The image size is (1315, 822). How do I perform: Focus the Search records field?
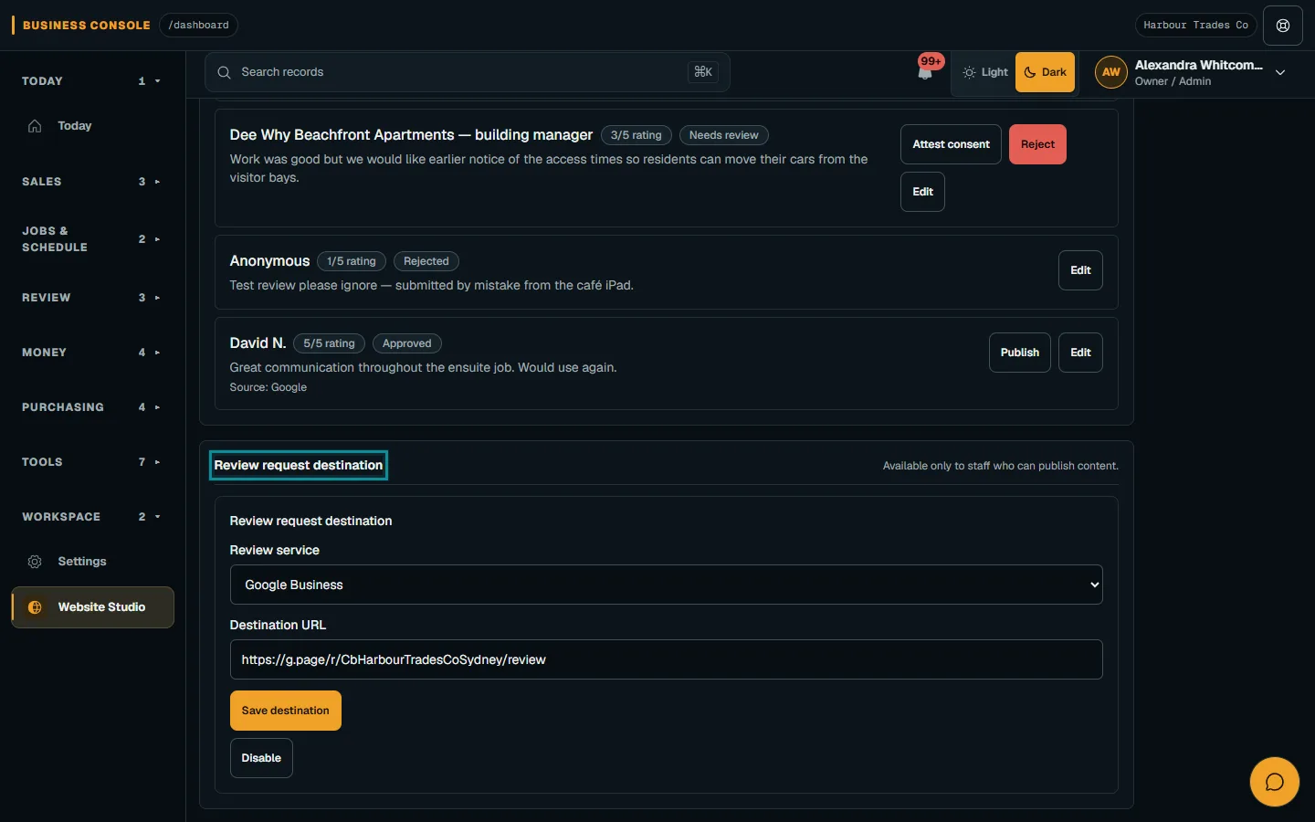pyautogui.click(x=467, y=72)
